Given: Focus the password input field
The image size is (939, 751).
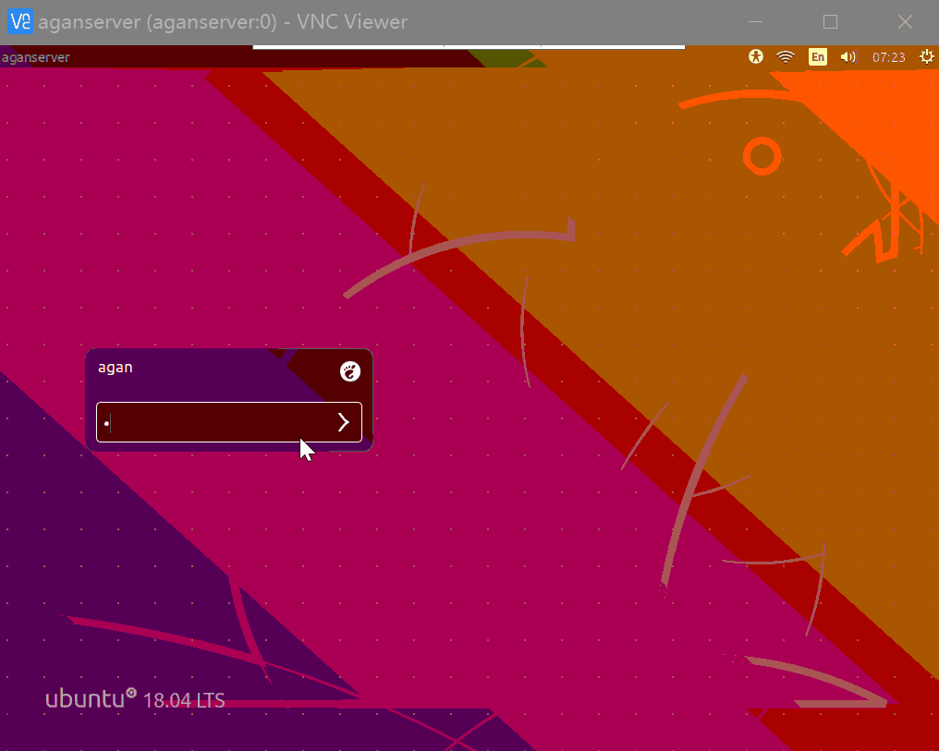Looking at the screenshot, I should click(x=229, y=422).
